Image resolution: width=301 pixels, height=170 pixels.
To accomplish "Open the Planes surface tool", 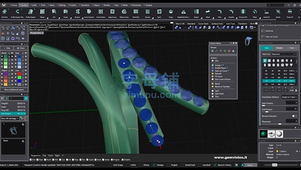I will (42, 13).
